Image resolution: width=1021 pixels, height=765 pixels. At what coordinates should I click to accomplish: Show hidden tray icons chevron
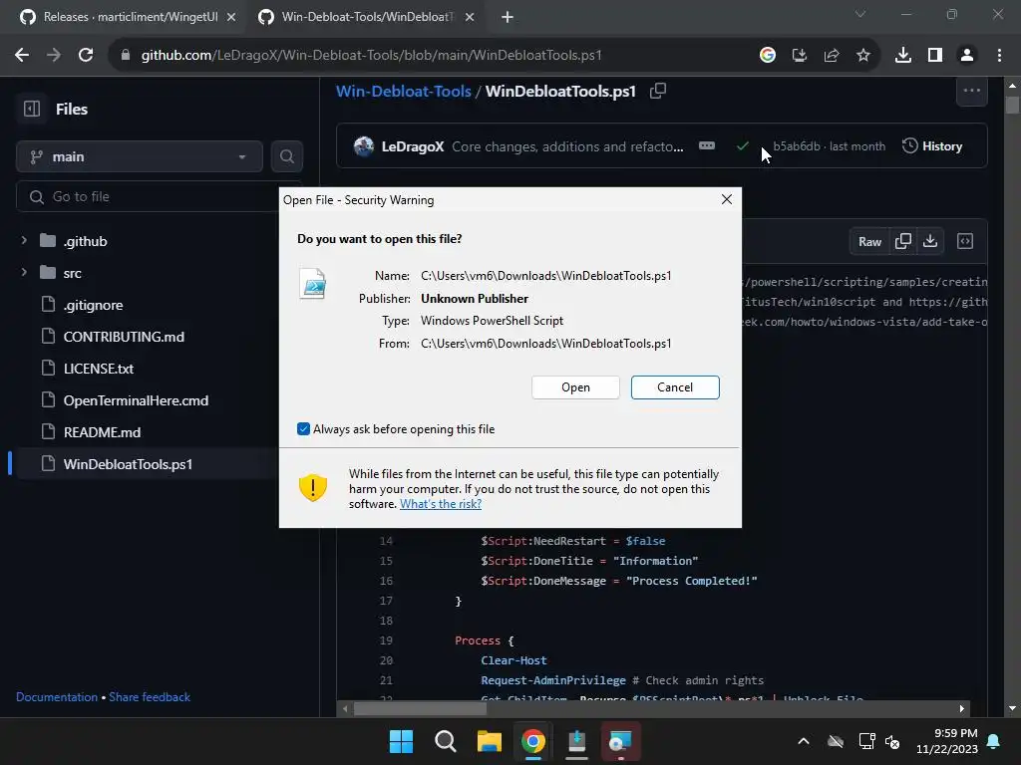(x=804, y=741)
